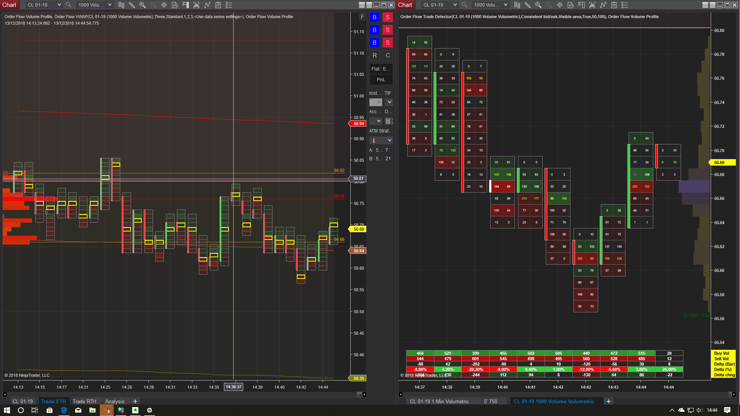The image size is (740, 416).
Task: Open quantity calculator icon in Chart Trader
Action: (388, 121)
